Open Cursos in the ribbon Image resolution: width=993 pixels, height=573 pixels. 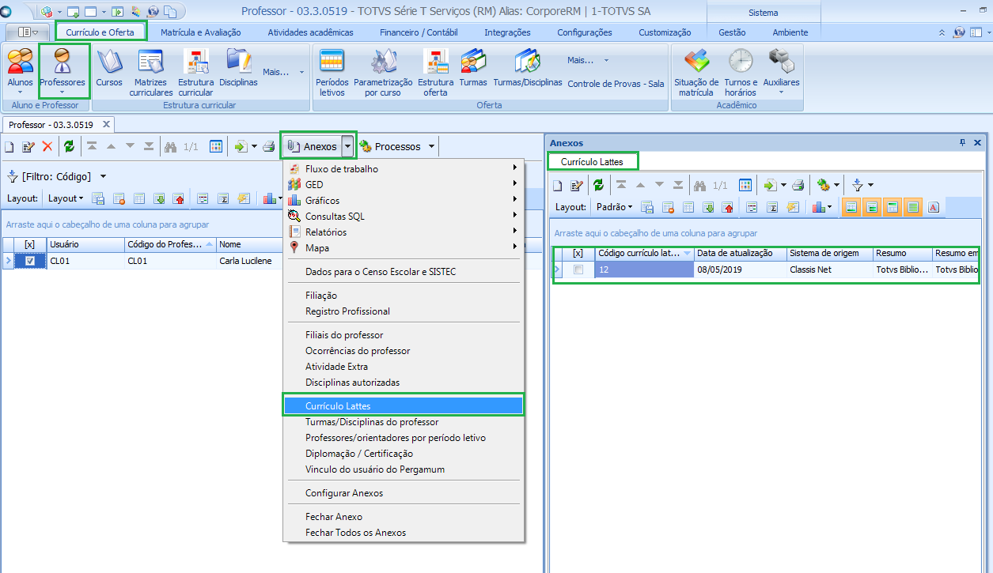point(109,68)
